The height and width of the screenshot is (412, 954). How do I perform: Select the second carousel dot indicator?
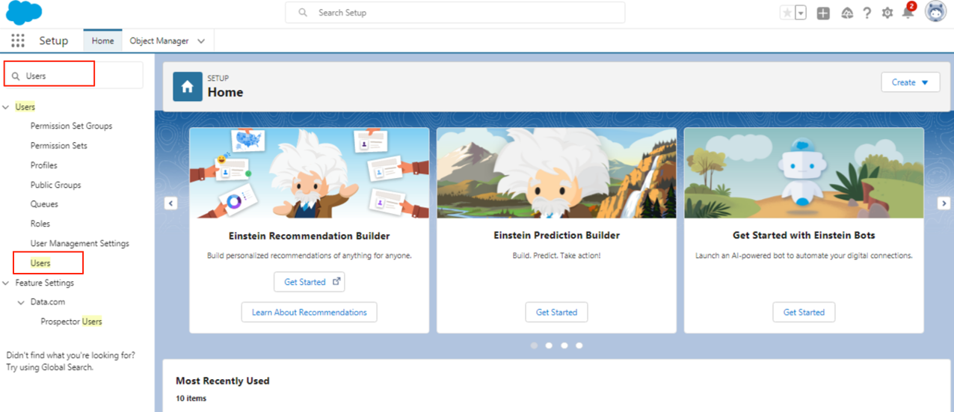(549, 345)
